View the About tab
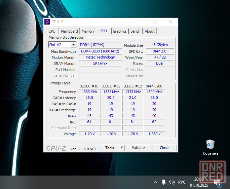The image size is (230, 189). coord(150,31)
